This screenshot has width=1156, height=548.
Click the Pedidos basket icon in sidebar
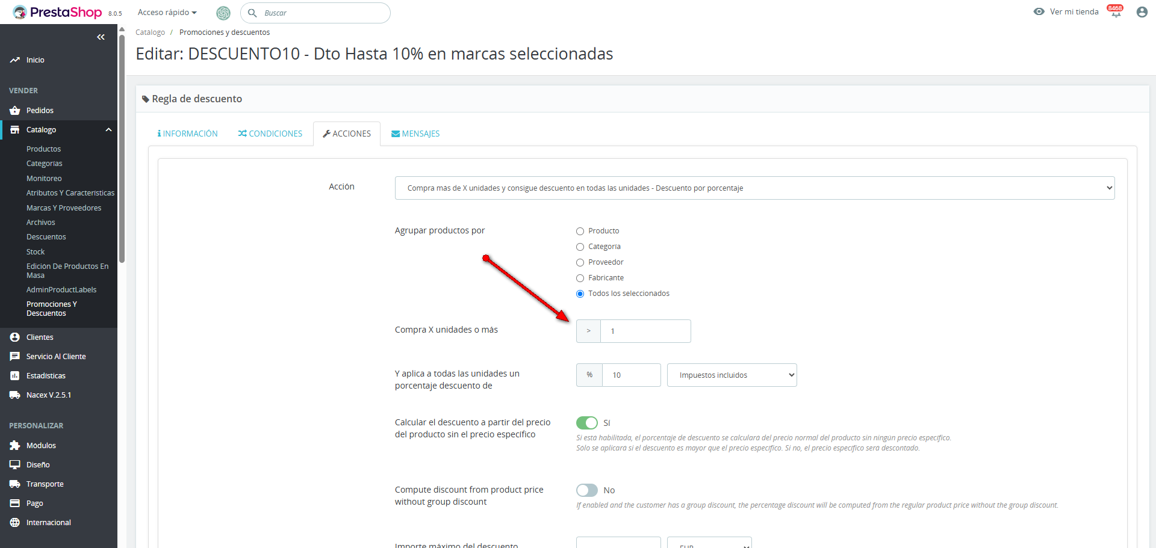point(15,111)
